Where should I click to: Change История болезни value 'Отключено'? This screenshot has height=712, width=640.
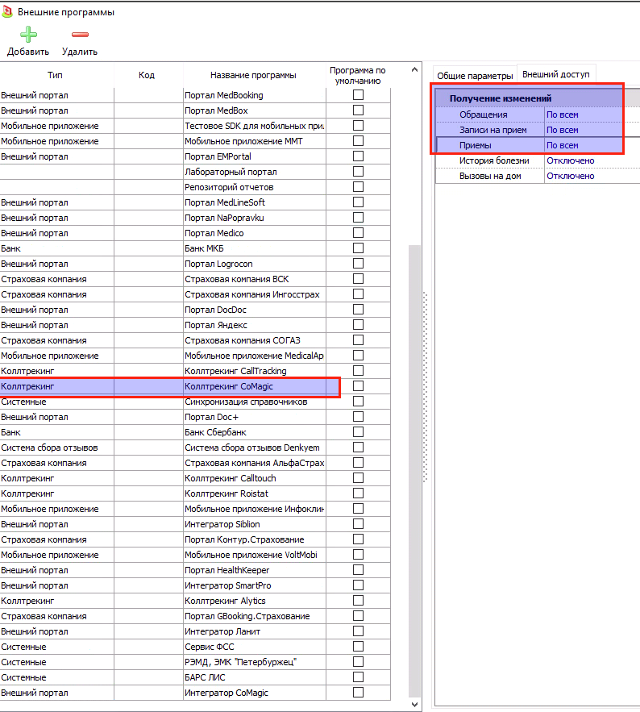[x=583, y=160]
